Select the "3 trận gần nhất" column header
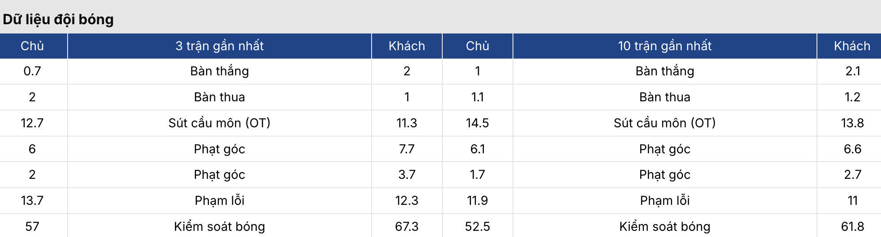This screenshot has width=881, height=237. click(x=220, y=46)
